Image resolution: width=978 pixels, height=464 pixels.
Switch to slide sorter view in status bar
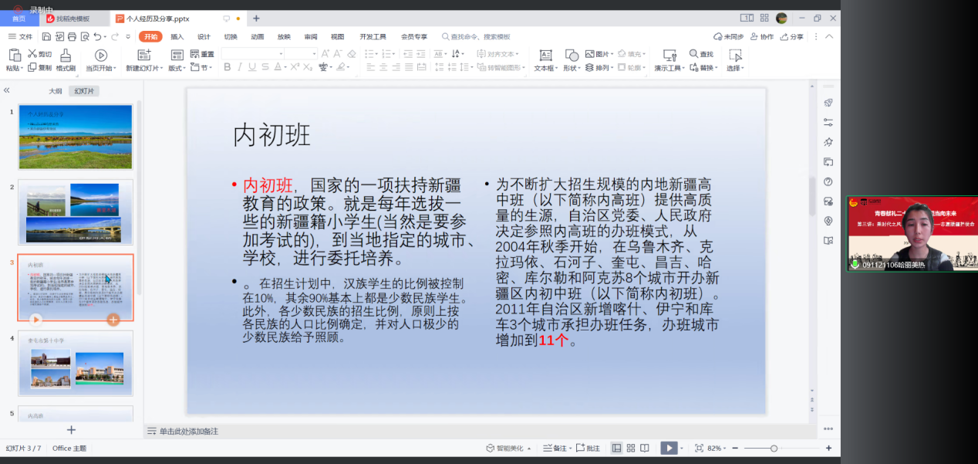click(x=631, y=448)
